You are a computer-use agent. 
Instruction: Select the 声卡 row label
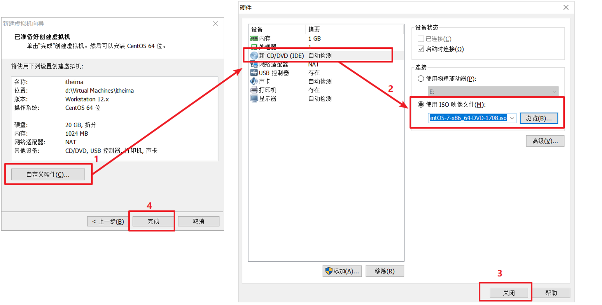coord(265,81)
